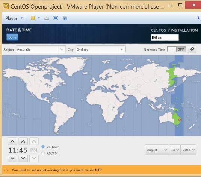This screenshot has height=177, width=201.
Task: Toggle the Network Time switch on
Action: (x=177, y=49)
